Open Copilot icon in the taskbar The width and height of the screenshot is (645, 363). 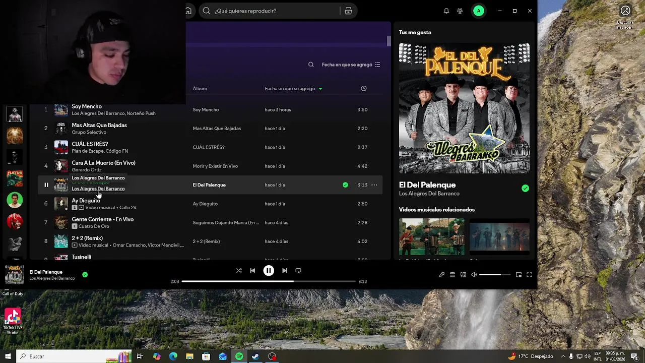click(157, 356)
